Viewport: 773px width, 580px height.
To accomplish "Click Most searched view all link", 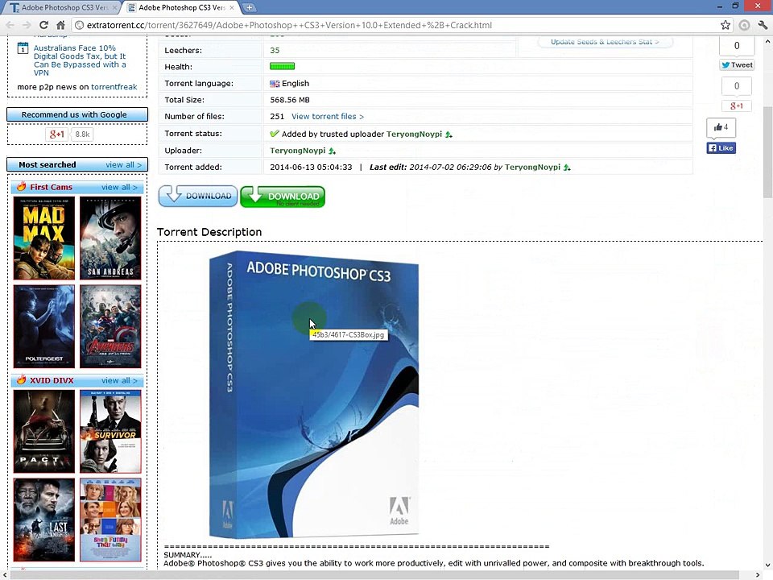I will pos(123,164).
